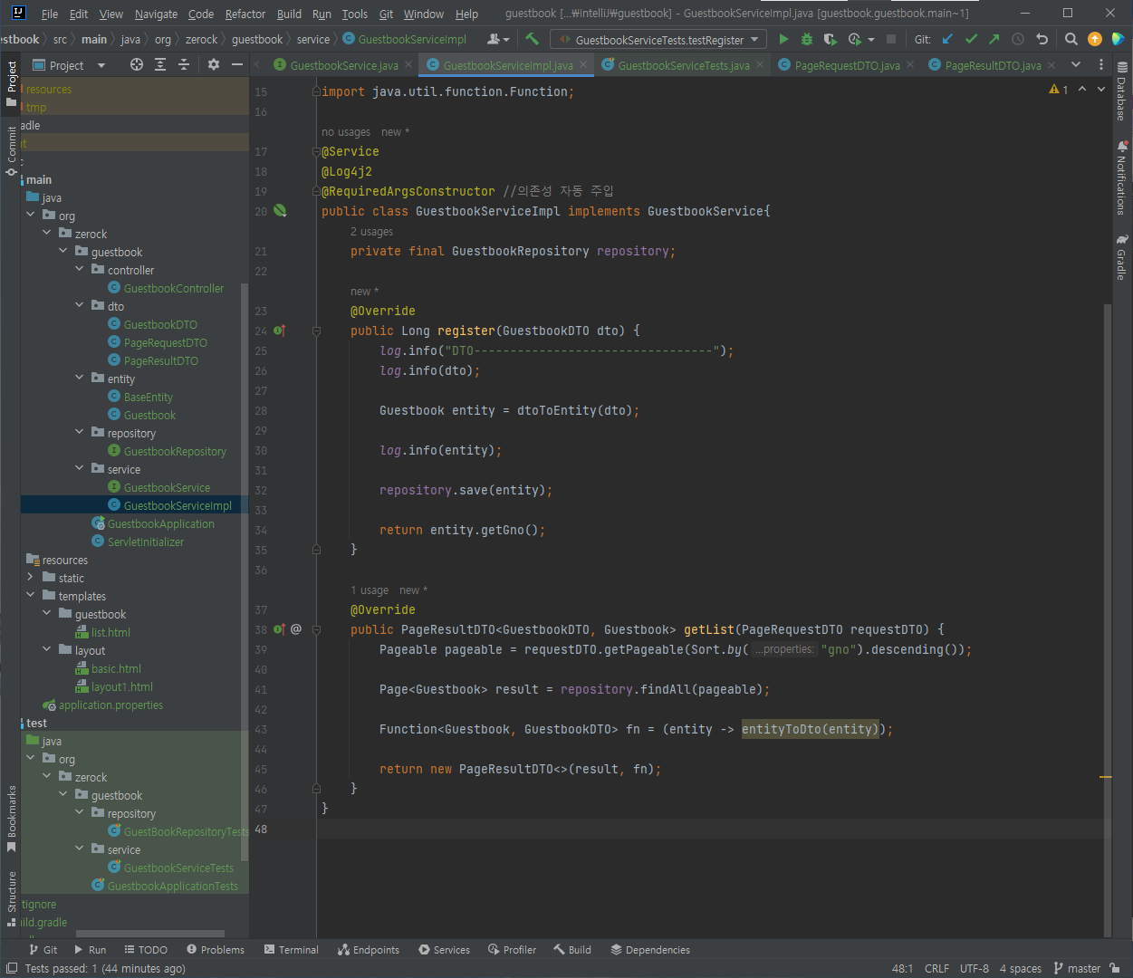Switch to PageRequestDTO.java tab

847,65
